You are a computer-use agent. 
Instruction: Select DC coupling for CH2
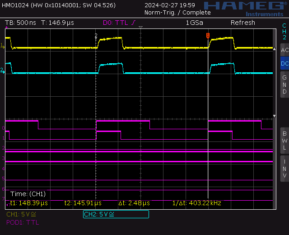coord(284,64)
